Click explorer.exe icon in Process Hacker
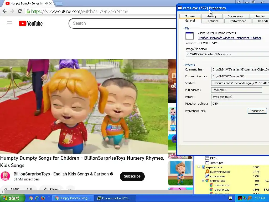Image resolution: width=269 pixels, height=202 pixels. (203, 167)
